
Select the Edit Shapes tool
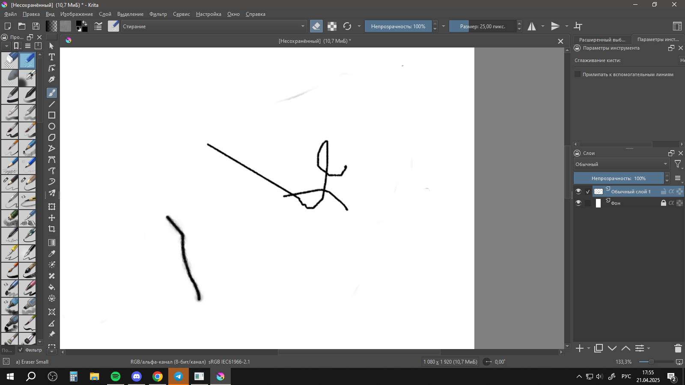click(x=52, y=68)
